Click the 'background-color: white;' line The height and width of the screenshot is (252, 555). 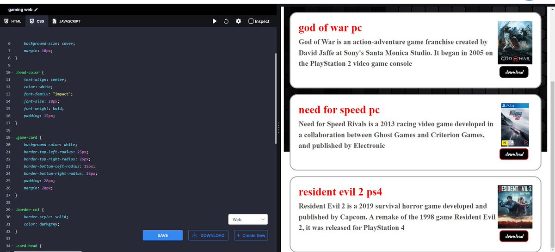click(50, 145)
